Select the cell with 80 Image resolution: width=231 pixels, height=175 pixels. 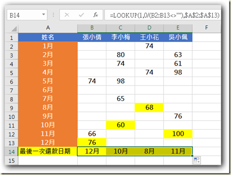point(120,55)
